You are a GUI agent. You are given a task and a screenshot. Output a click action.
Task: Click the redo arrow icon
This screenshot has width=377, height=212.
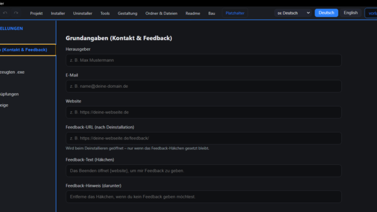pyautogui.click(x=16, y=13)
